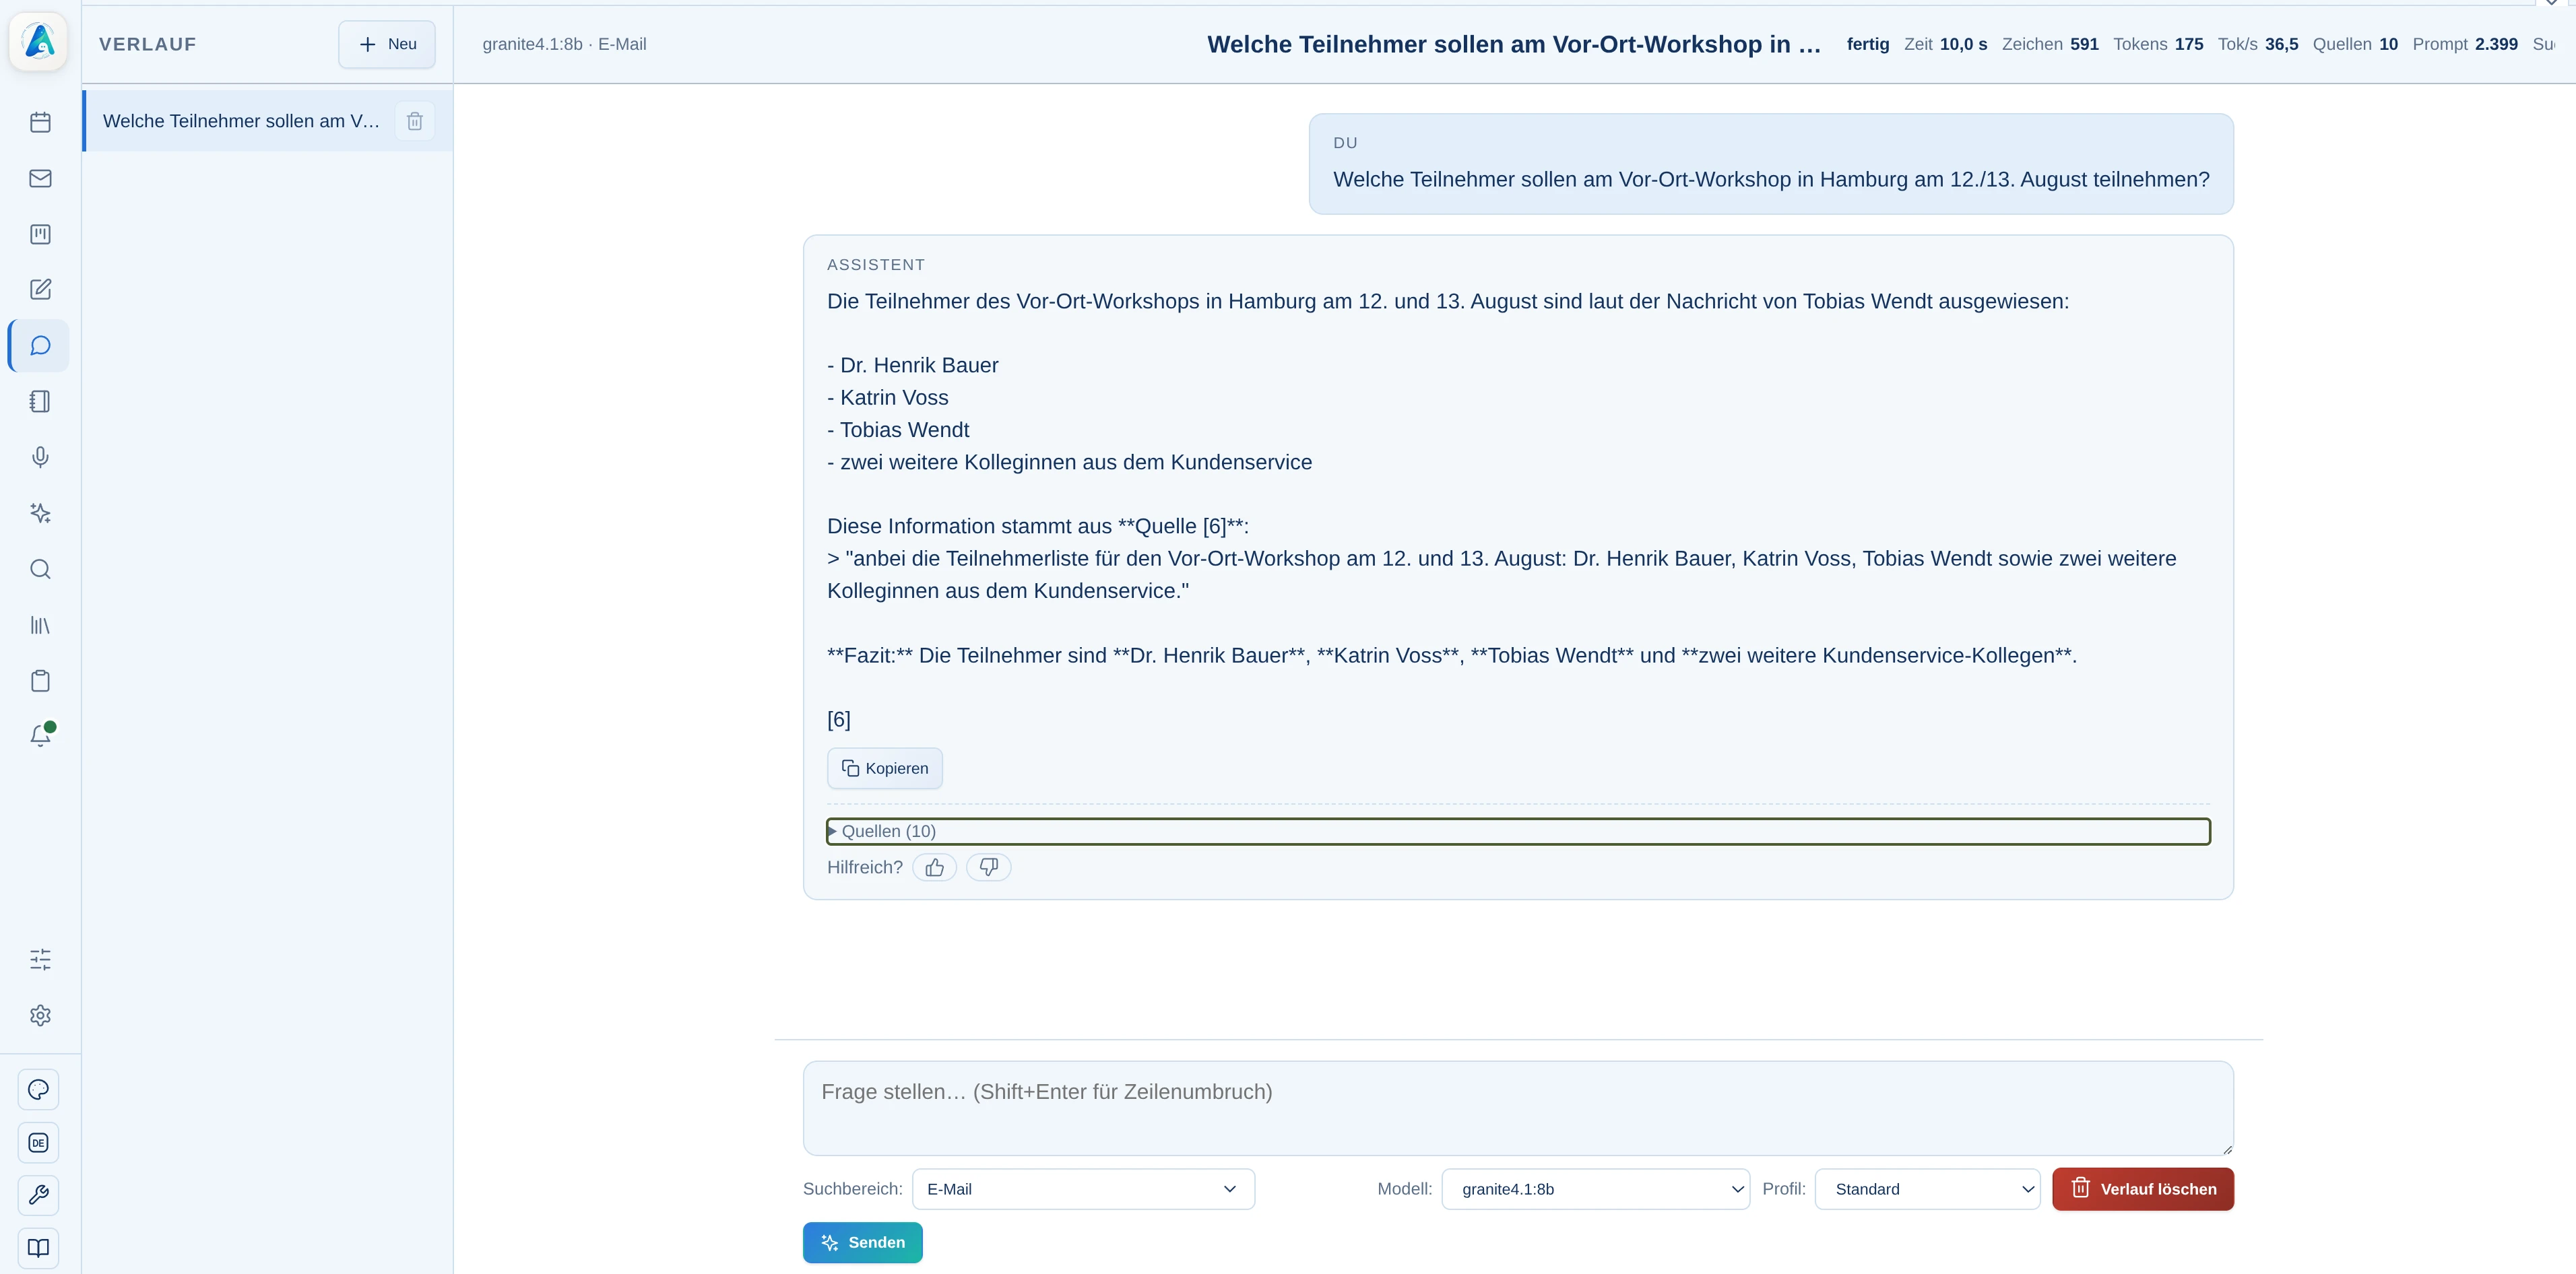Open notifications bell with green dot
Image resolution: width=2576 pixels, height=1274 pixels.
40,735
